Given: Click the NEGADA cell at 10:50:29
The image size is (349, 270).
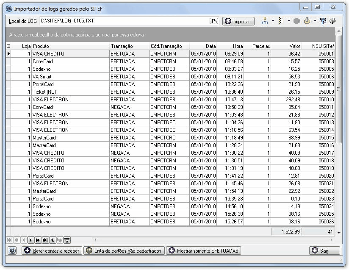Looking at the screenshot, I should pos(129,107).
